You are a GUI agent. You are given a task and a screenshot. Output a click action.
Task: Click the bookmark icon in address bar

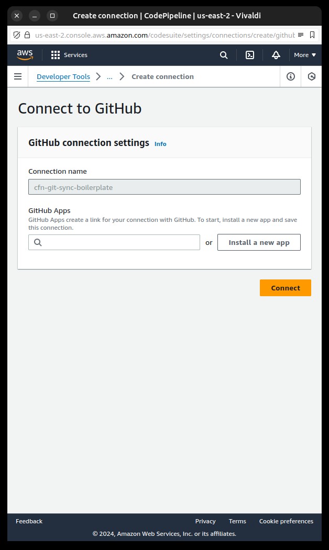coord(312,35)
